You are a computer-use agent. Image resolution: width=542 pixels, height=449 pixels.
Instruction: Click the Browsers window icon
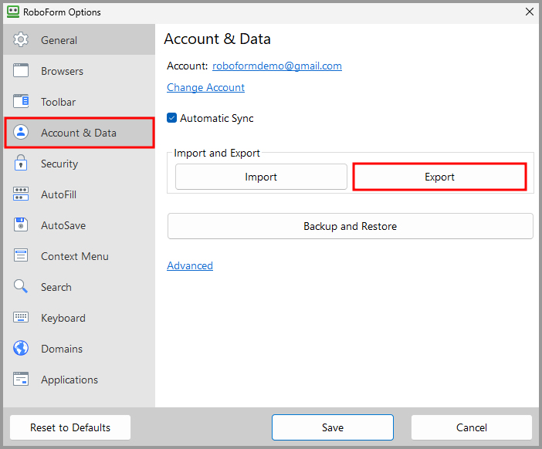(x=21, y=71)
